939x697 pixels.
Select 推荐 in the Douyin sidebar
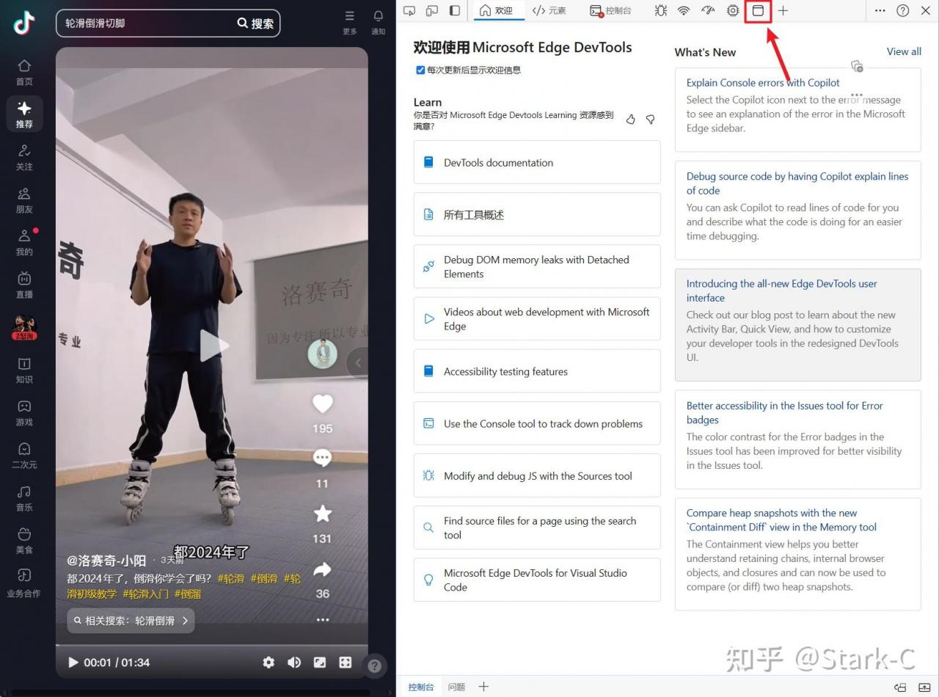point(24,114)
